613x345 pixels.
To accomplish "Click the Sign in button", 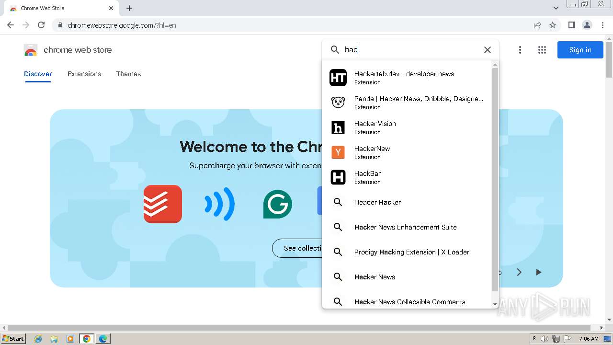I will pyautogui.click(x=580, y=50).
